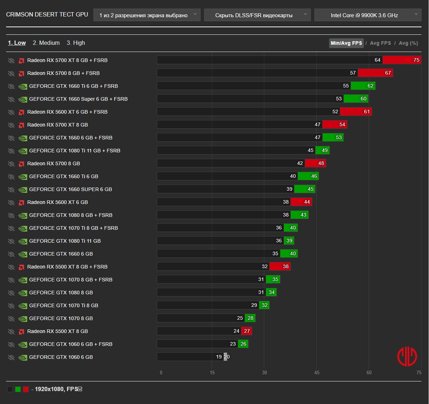Screen dimensions: 429x404
Task: Click NVIDIA logo beside GTX 1060 6 GB
Action: (23, 357)
